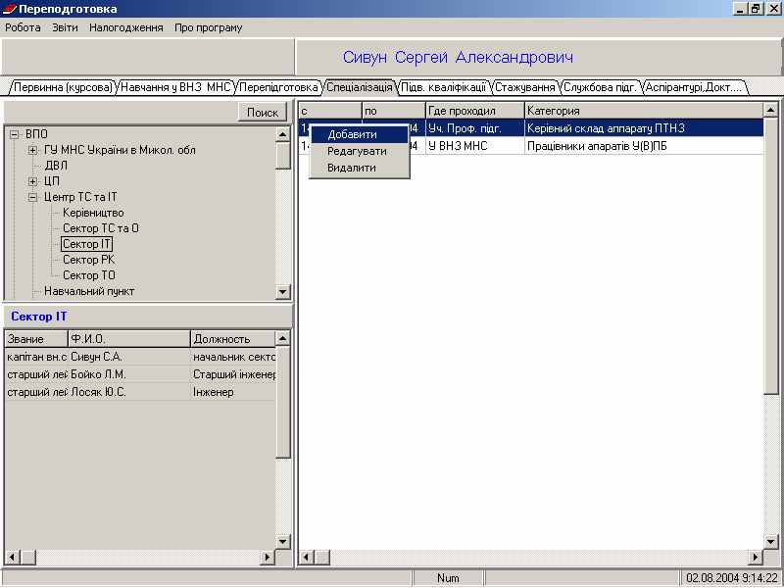Select the Центр ТС та ІТ label
This screenshot has height=588, width=784.
(x=80, y=197)
